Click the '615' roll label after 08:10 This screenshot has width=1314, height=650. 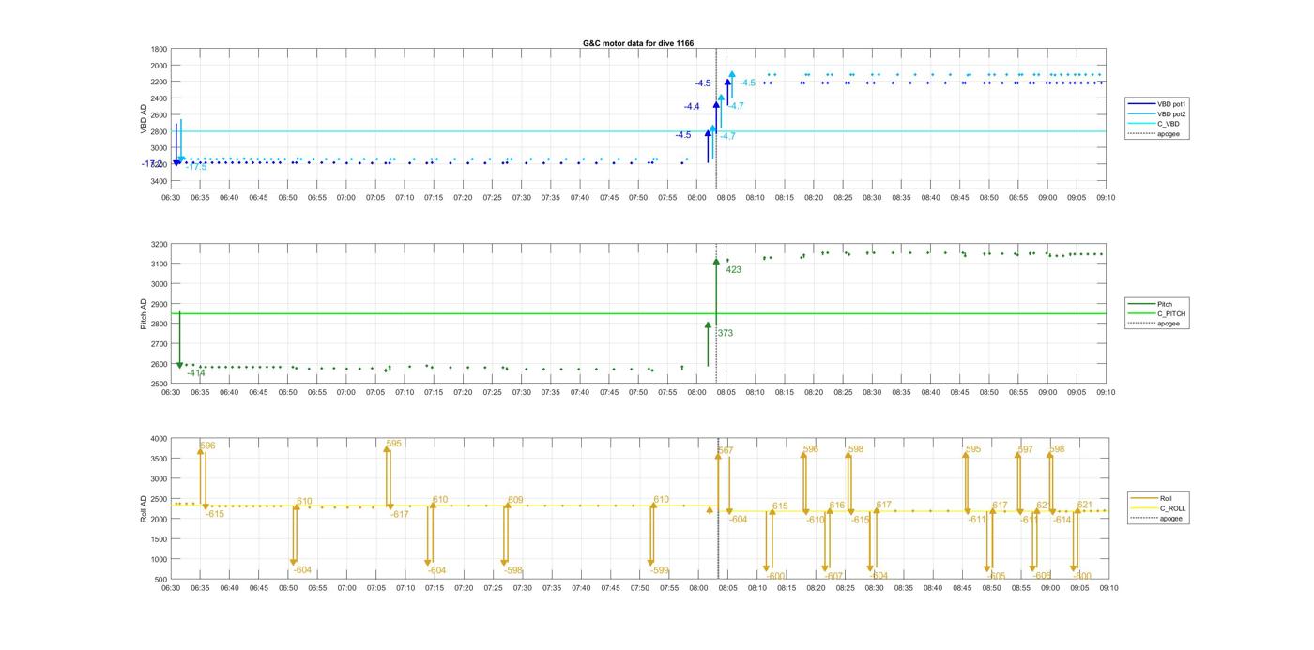(780, 506)
